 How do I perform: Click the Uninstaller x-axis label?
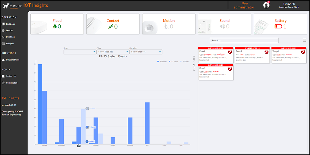tap(61, 146)
